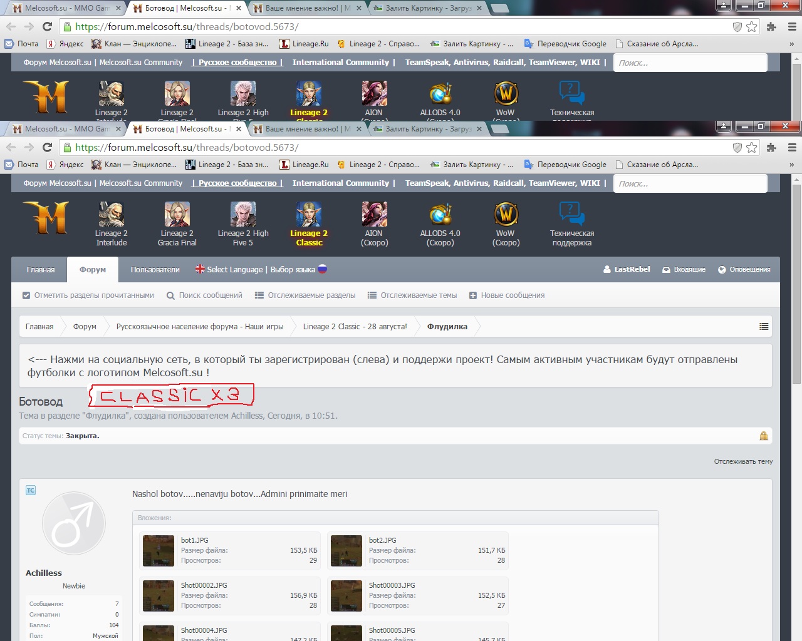Open Lineage 2 Classic - 28 августа! breadcrumb
Screen dimensions: 802x641
[x=355, y=327]
